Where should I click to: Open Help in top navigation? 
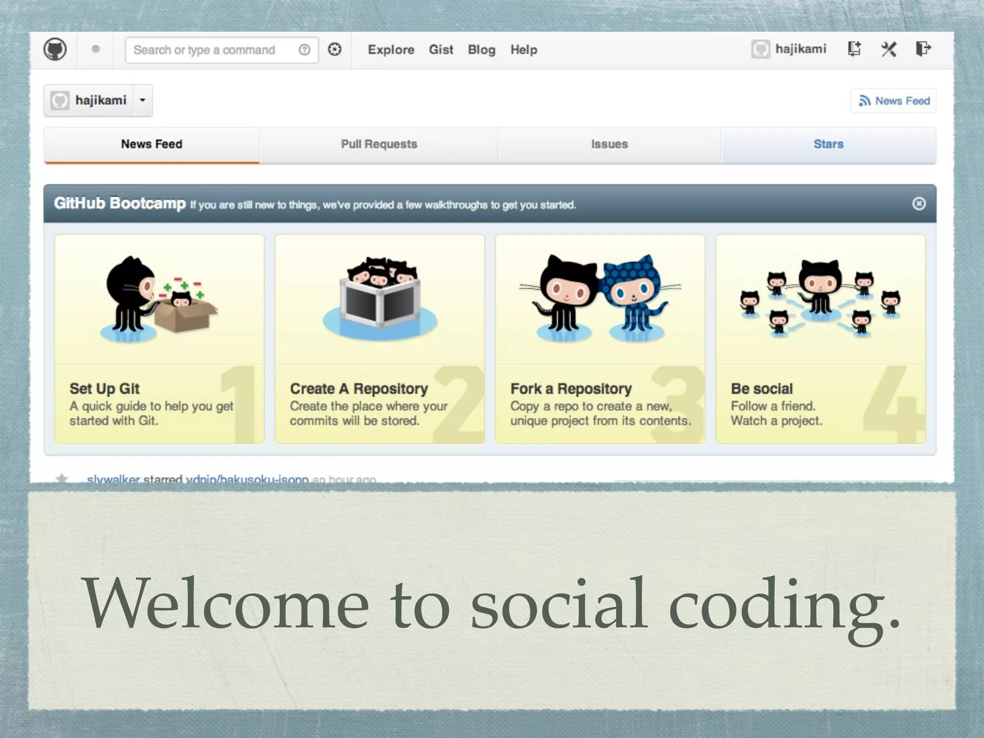524,49
